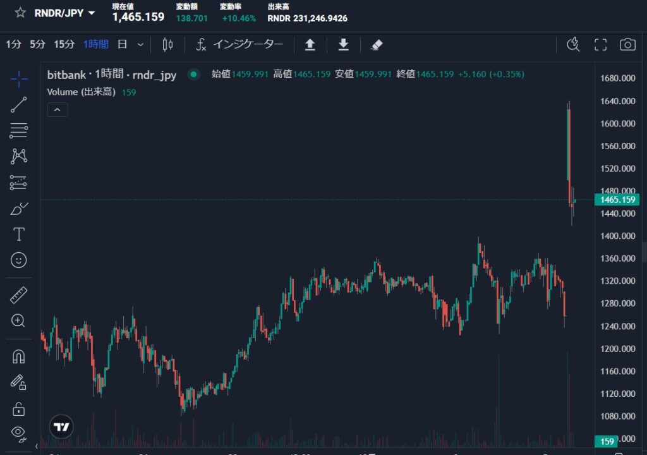Screen dimensions: 647x455
Task: Select the ruler measure tool
Action: coord(19,294)
